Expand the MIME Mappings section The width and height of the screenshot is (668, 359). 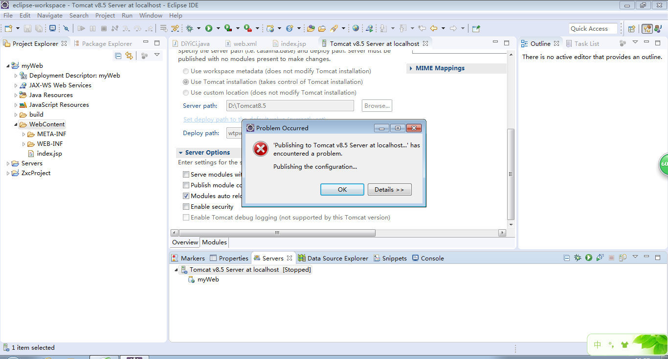pos(411,68)
